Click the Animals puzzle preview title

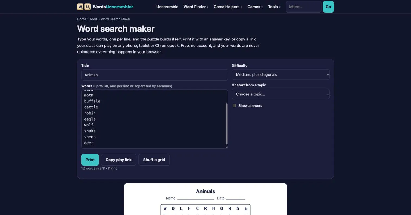click(x=205, y=191)
